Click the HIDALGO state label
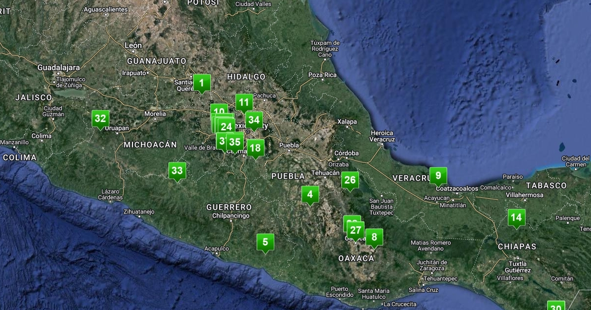 (246, 77)
